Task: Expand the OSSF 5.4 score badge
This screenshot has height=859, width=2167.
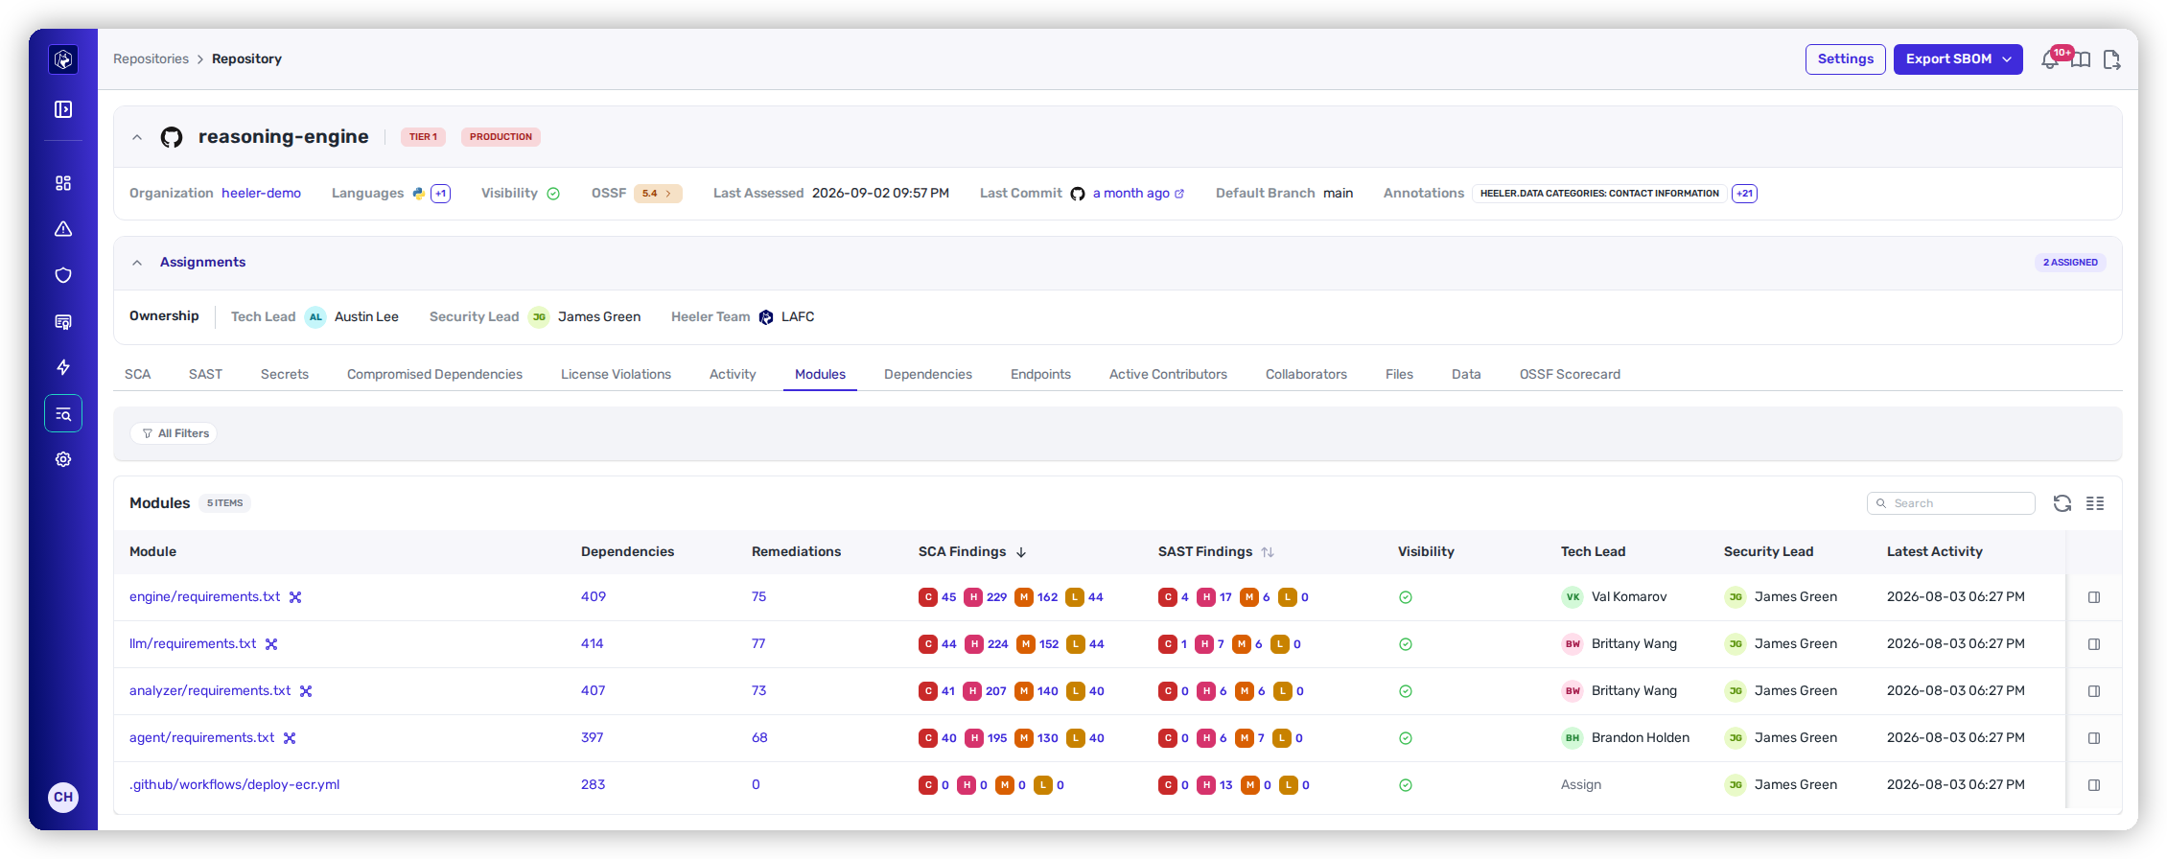Action: point(658,194)
